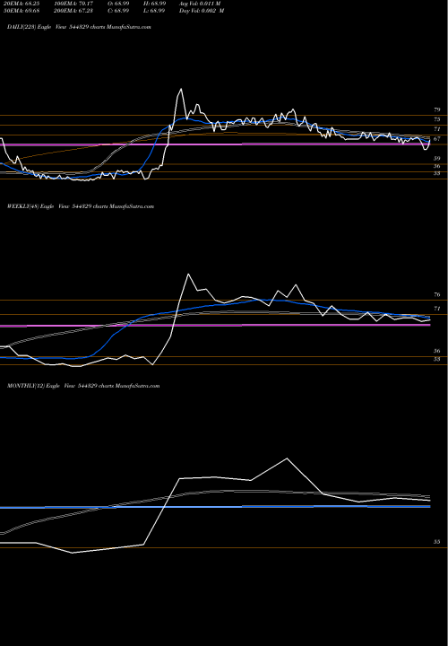
Task: Click the daily chart highest price peak
Action: 181,89
